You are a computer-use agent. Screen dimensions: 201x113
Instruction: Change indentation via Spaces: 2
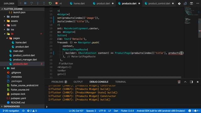tap(91, 111)
